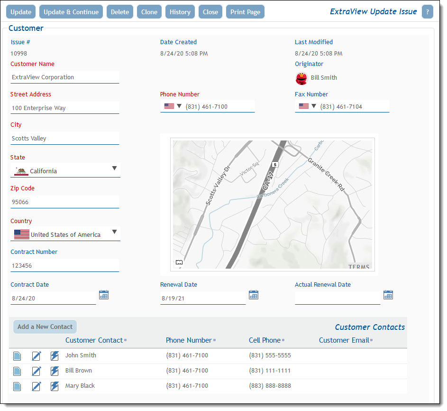Screen dimensions: 447x411
Task: Edit the Mary Black contact row
Action: [x=36, y=386]
